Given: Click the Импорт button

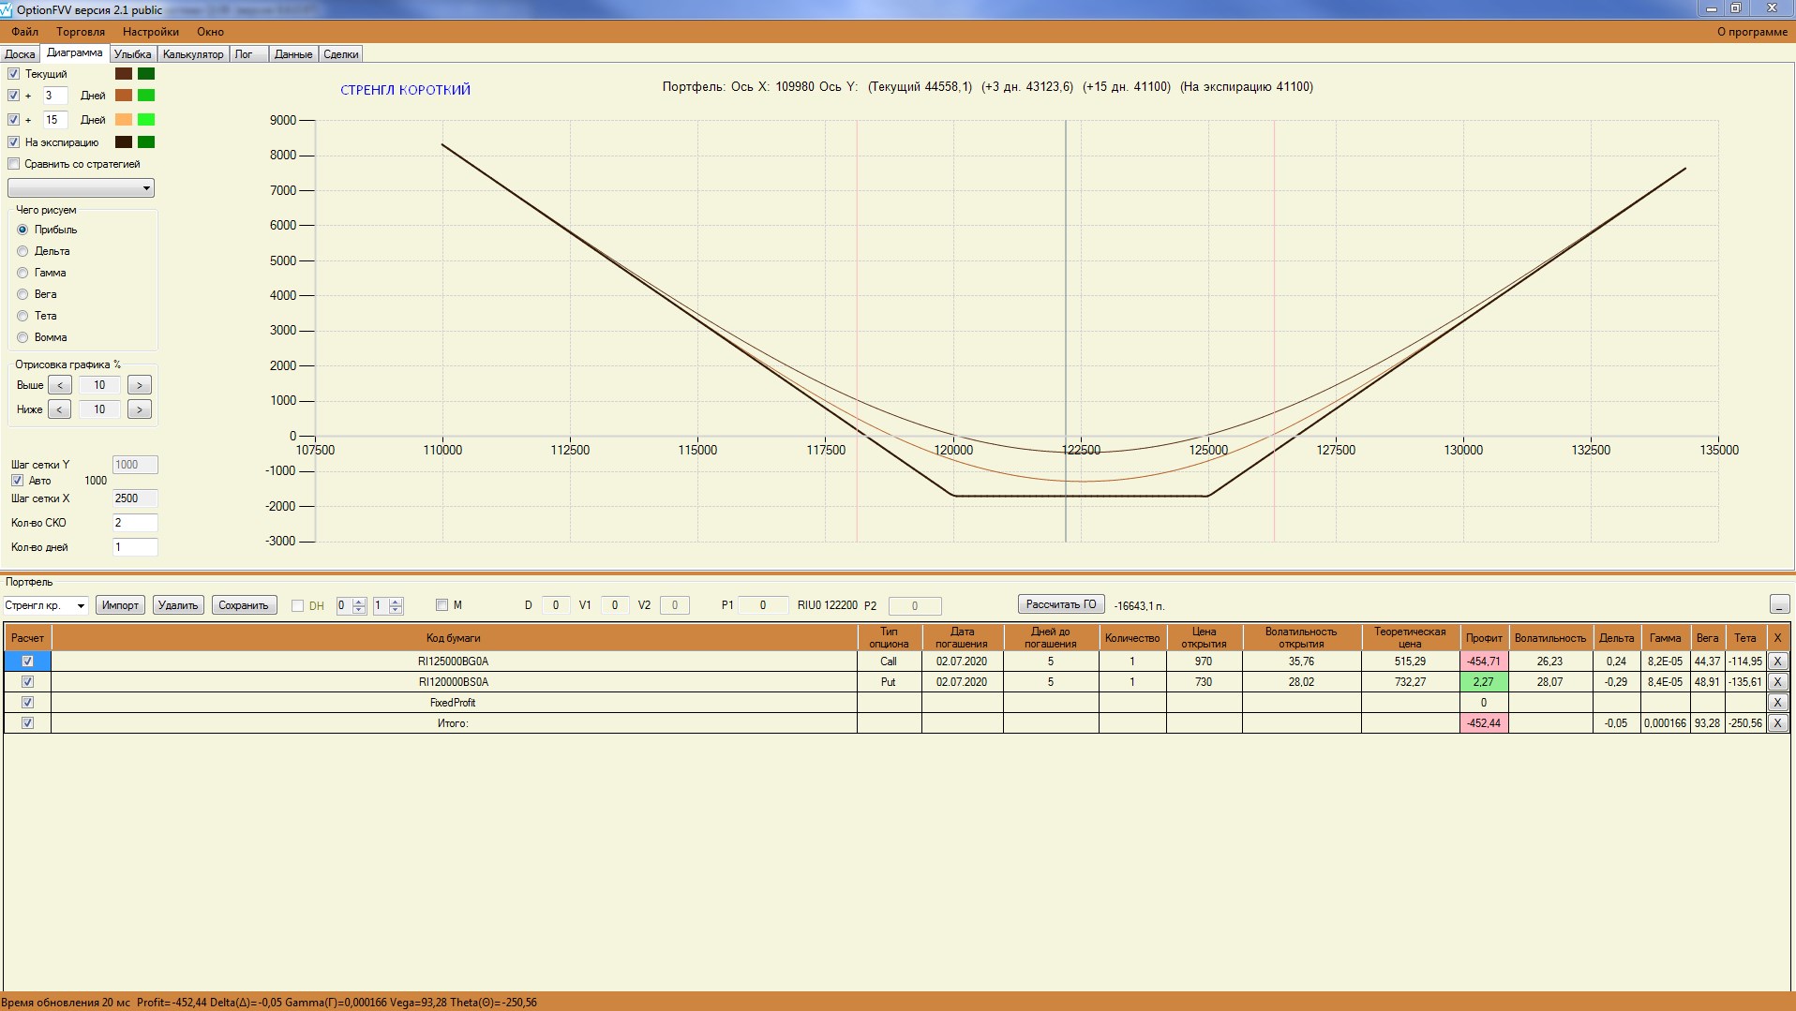Looking at the screenshot, I should (120, 605).
